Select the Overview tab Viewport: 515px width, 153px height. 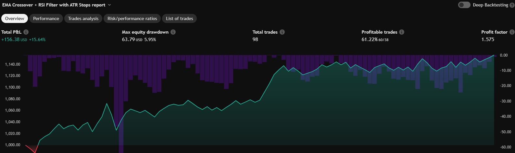point(15,18)
